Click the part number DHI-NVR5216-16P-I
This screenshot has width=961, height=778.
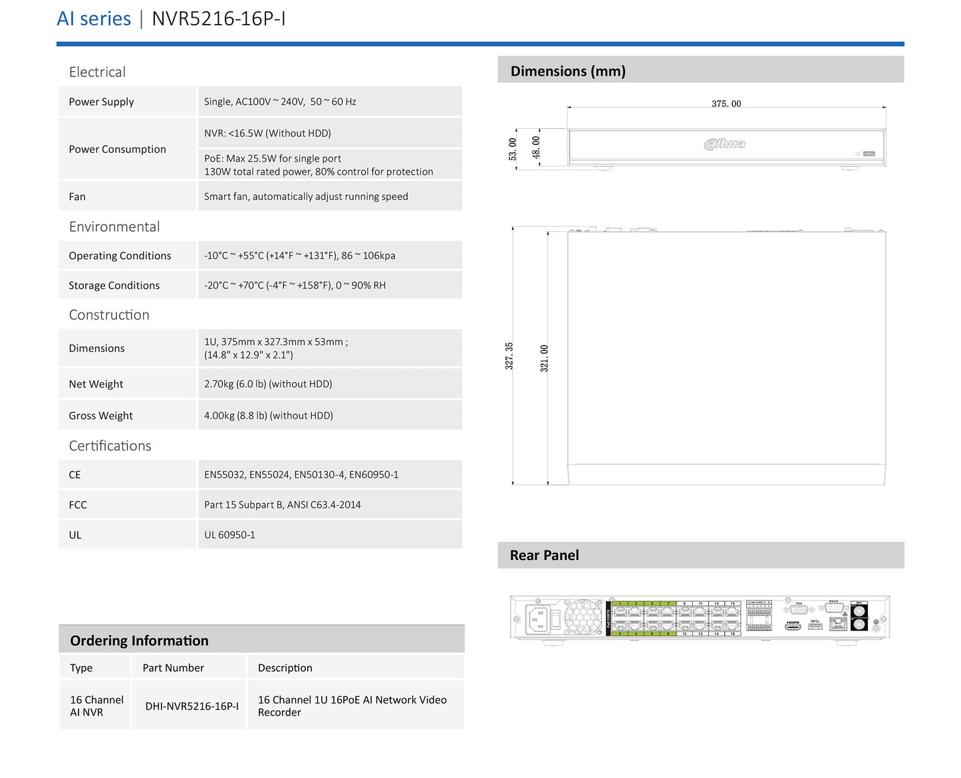[x=192, y=706]
